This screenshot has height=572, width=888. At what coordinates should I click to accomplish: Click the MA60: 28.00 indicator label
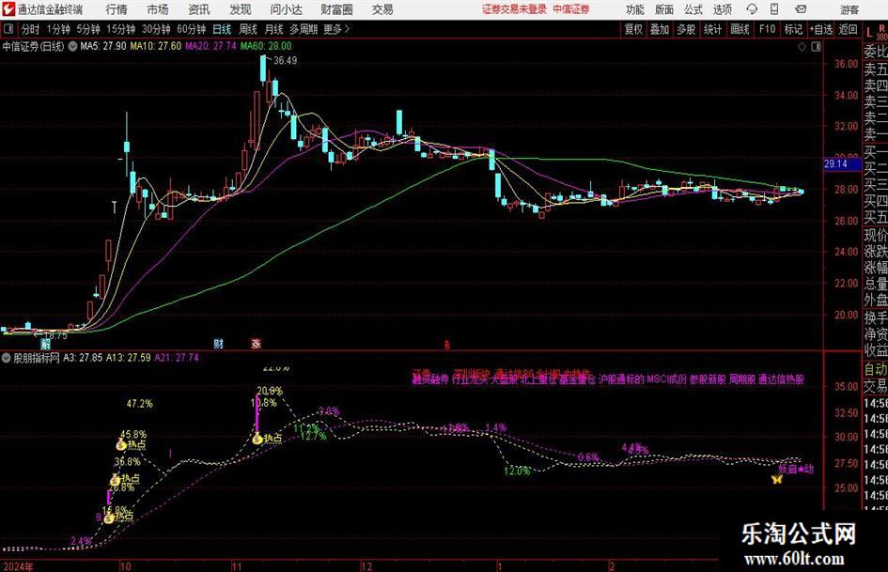(266, 46)
